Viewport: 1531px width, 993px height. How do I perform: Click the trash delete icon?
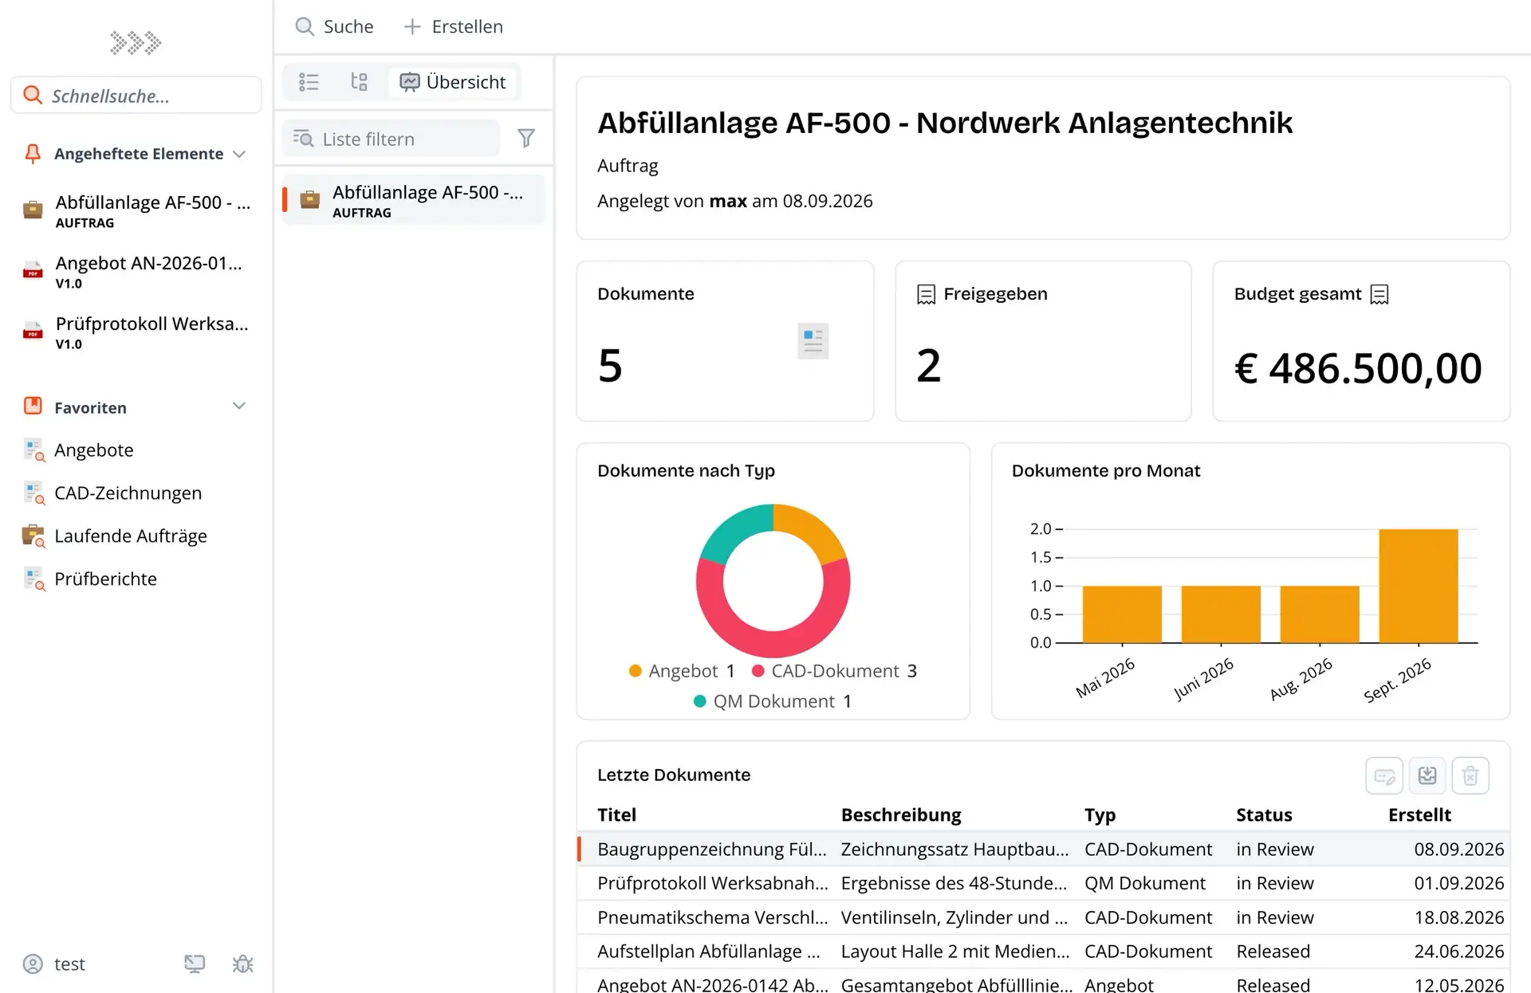[x=1470, y=775]
